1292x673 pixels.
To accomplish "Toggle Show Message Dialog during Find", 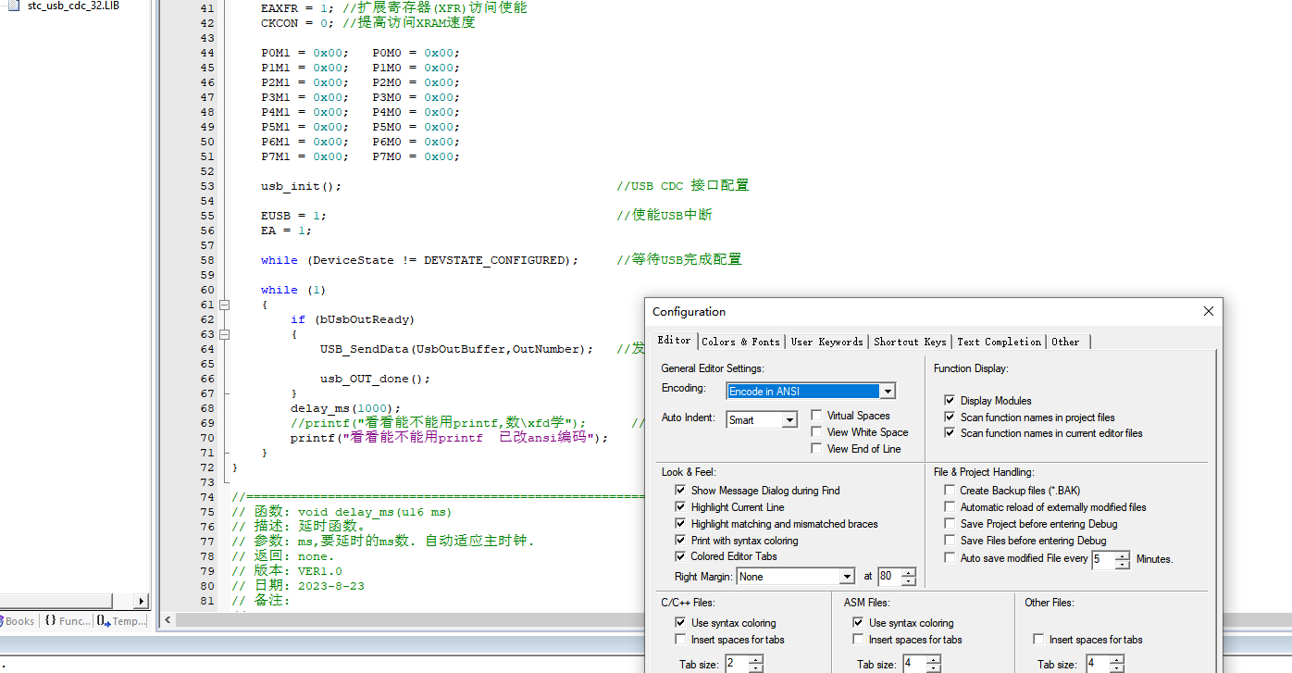I will (x=681, y=491).
